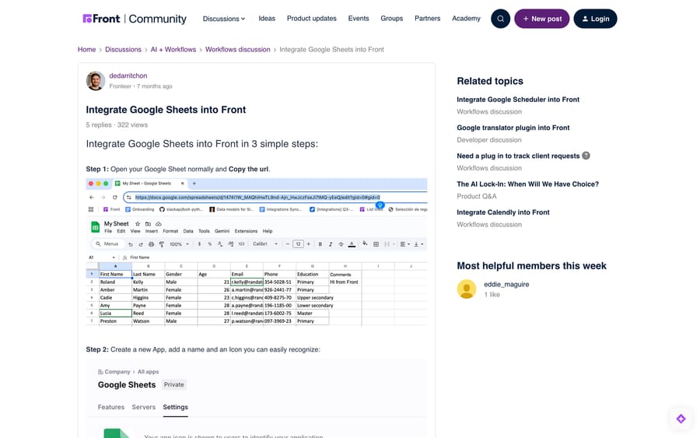
Task: Open dedarritchon username link
Action: tap(128, 76)
